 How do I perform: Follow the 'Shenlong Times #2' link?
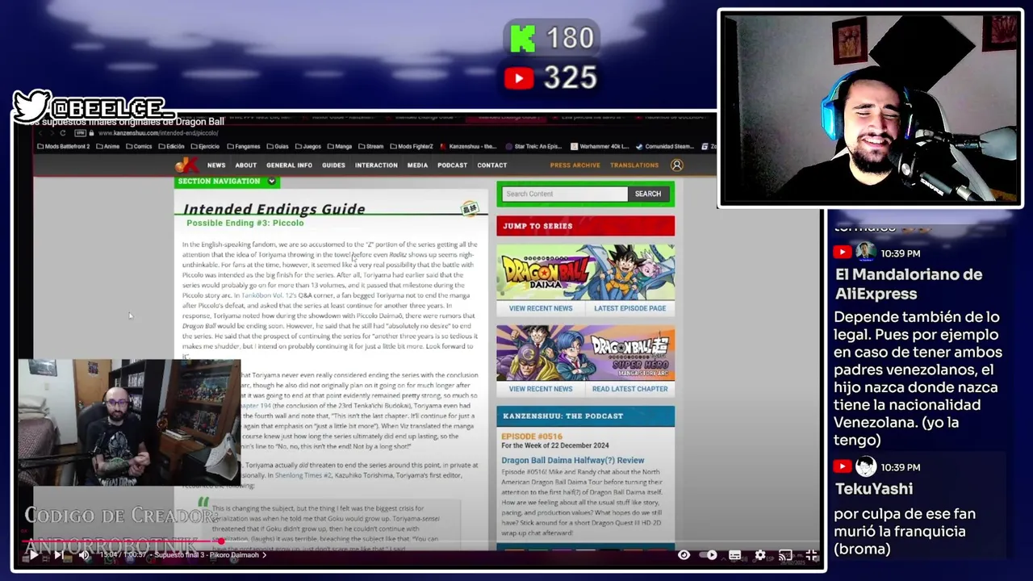coord(303,475)
